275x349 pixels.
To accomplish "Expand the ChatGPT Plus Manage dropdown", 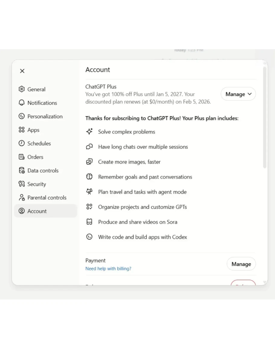I will (238, 94).
